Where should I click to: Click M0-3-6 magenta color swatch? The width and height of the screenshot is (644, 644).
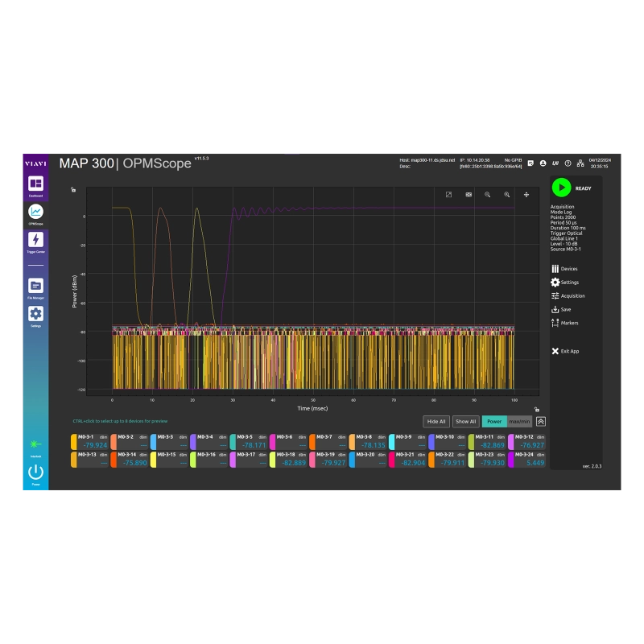[x=272, y=441]
